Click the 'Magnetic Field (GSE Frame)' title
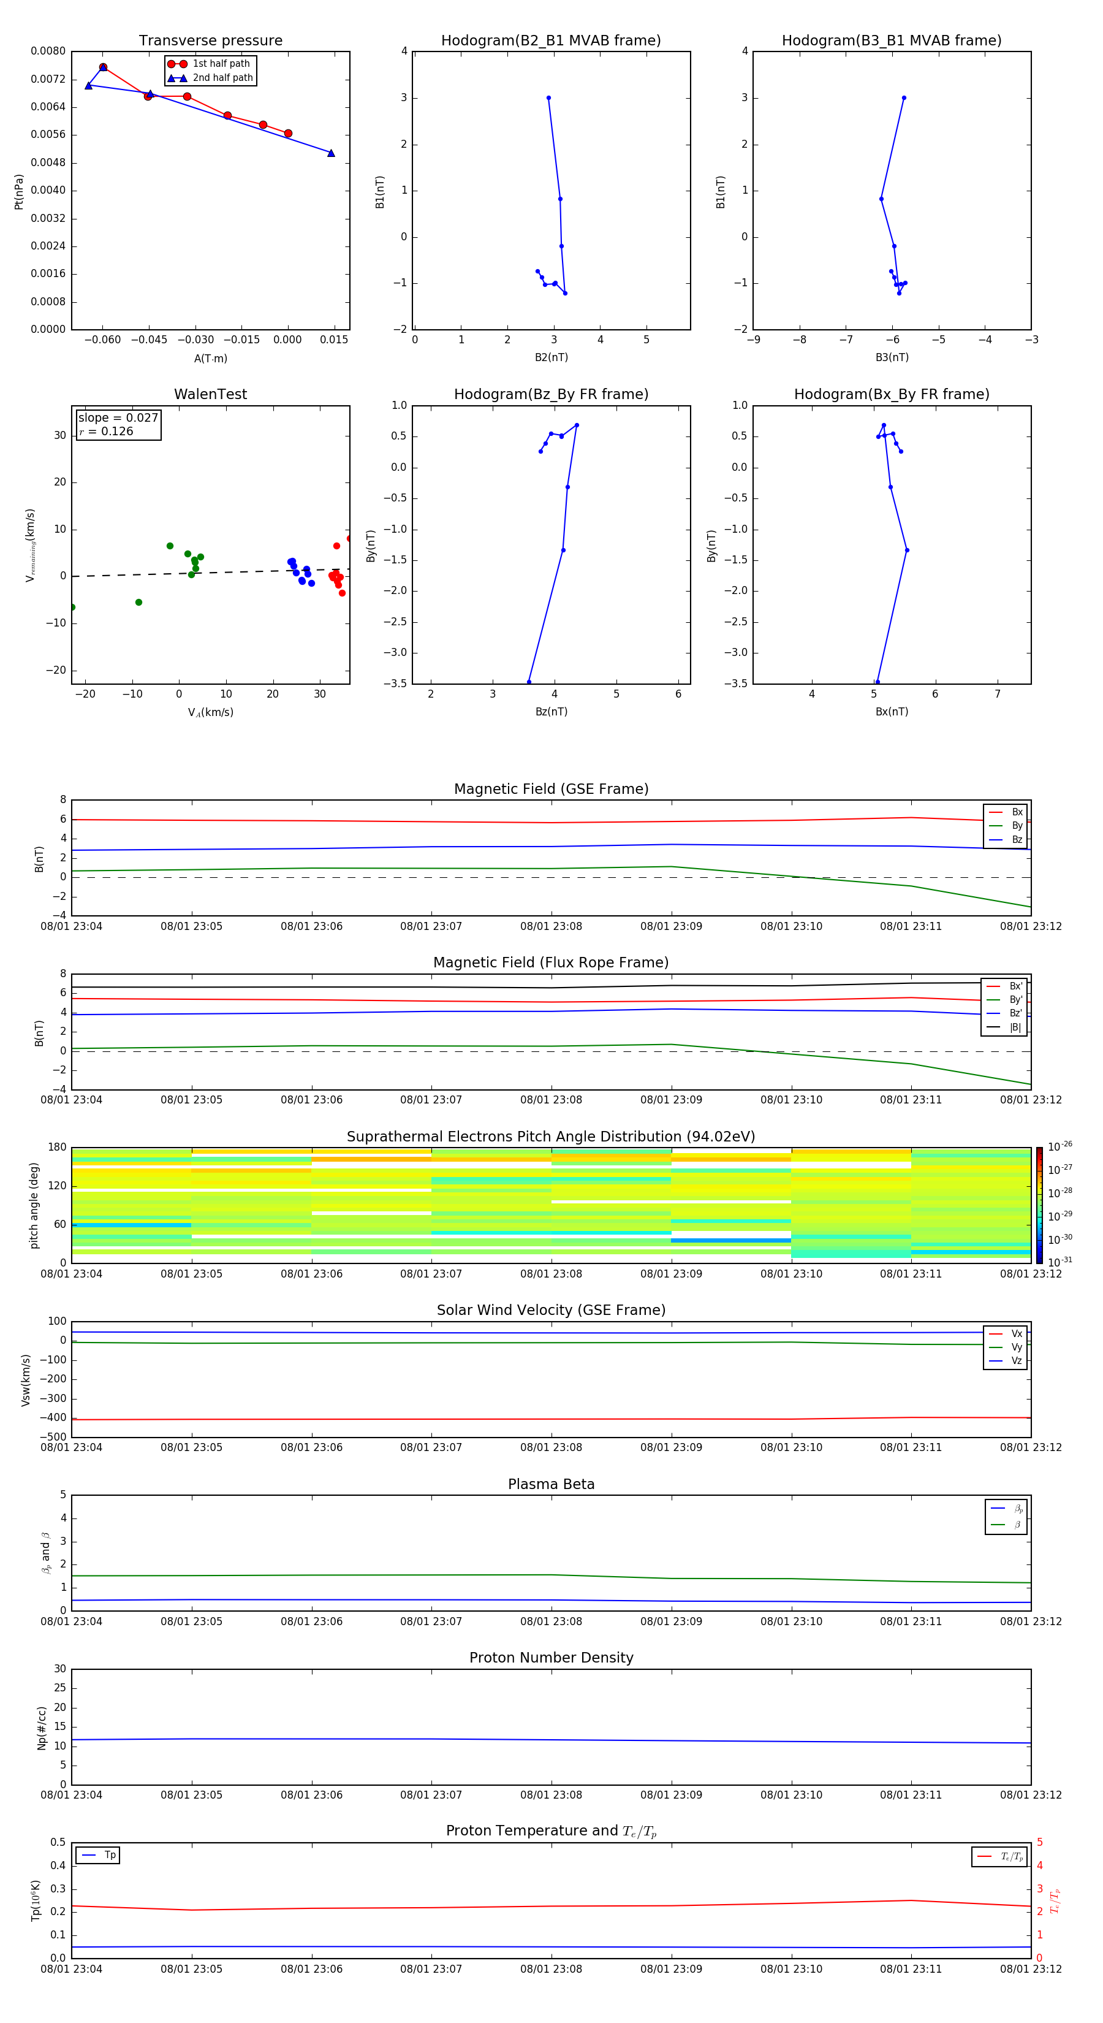Screen dimensions: 1103x2023 pyautogui.click(x=551, y=789)
